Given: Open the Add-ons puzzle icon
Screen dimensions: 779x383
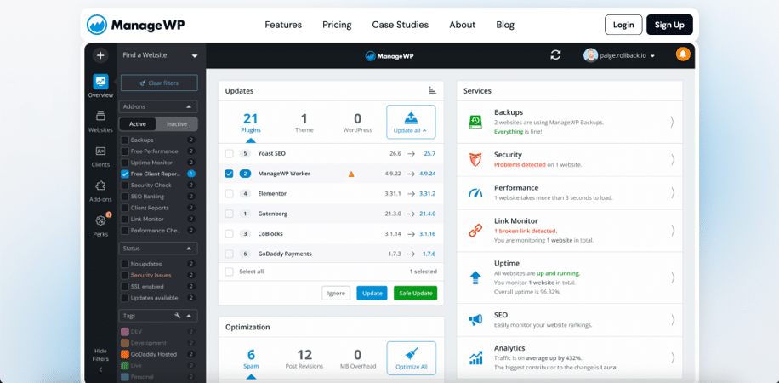Looking at the screenshot, I should point(100,186).
